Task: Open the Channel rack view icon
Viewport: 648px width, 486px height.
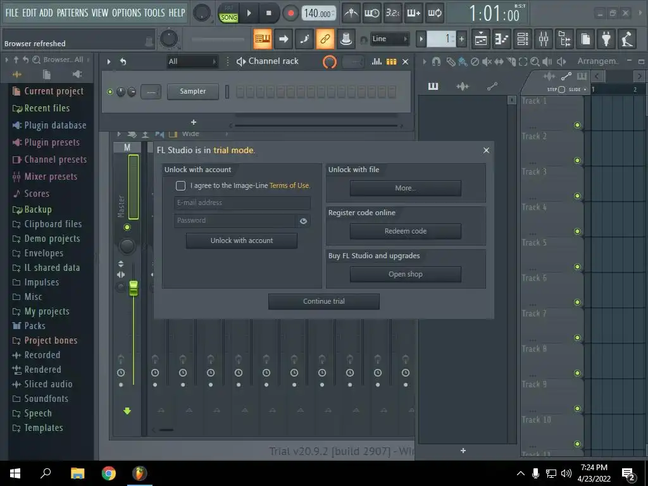Action: point(523,39)
